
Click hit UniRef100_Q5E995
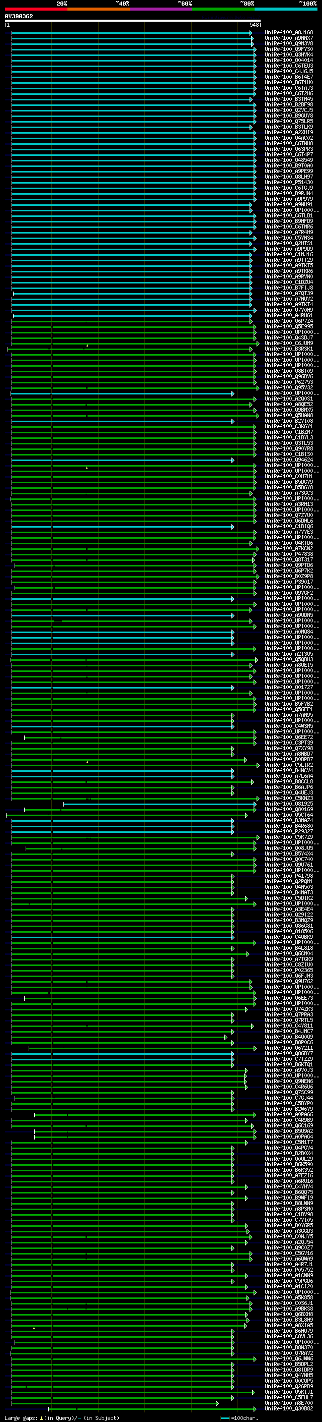click(x=289, y=327)
